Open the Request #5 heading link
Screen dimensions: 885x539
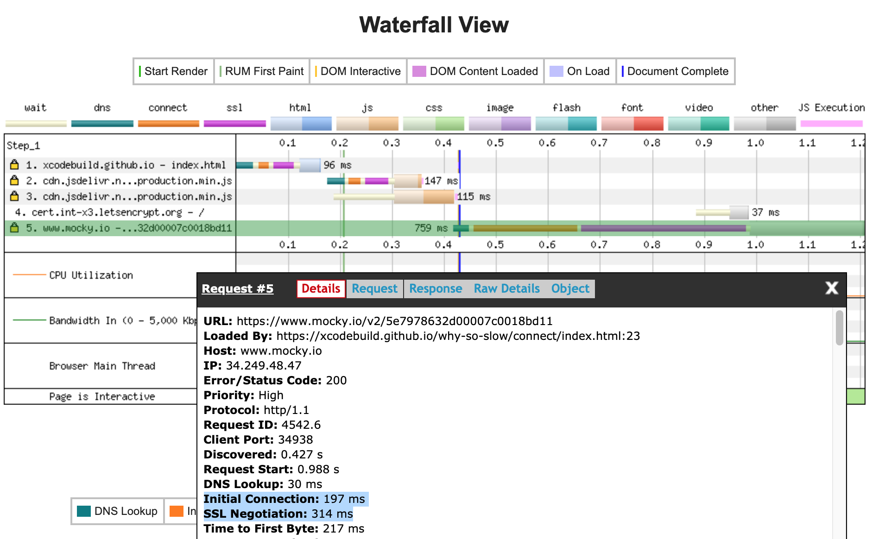click(x=238, y=288)
